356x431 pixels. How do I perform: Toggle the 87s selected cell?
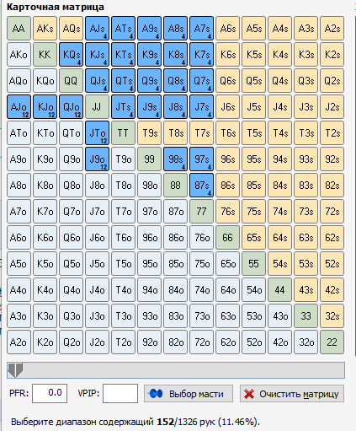point(201,185)
